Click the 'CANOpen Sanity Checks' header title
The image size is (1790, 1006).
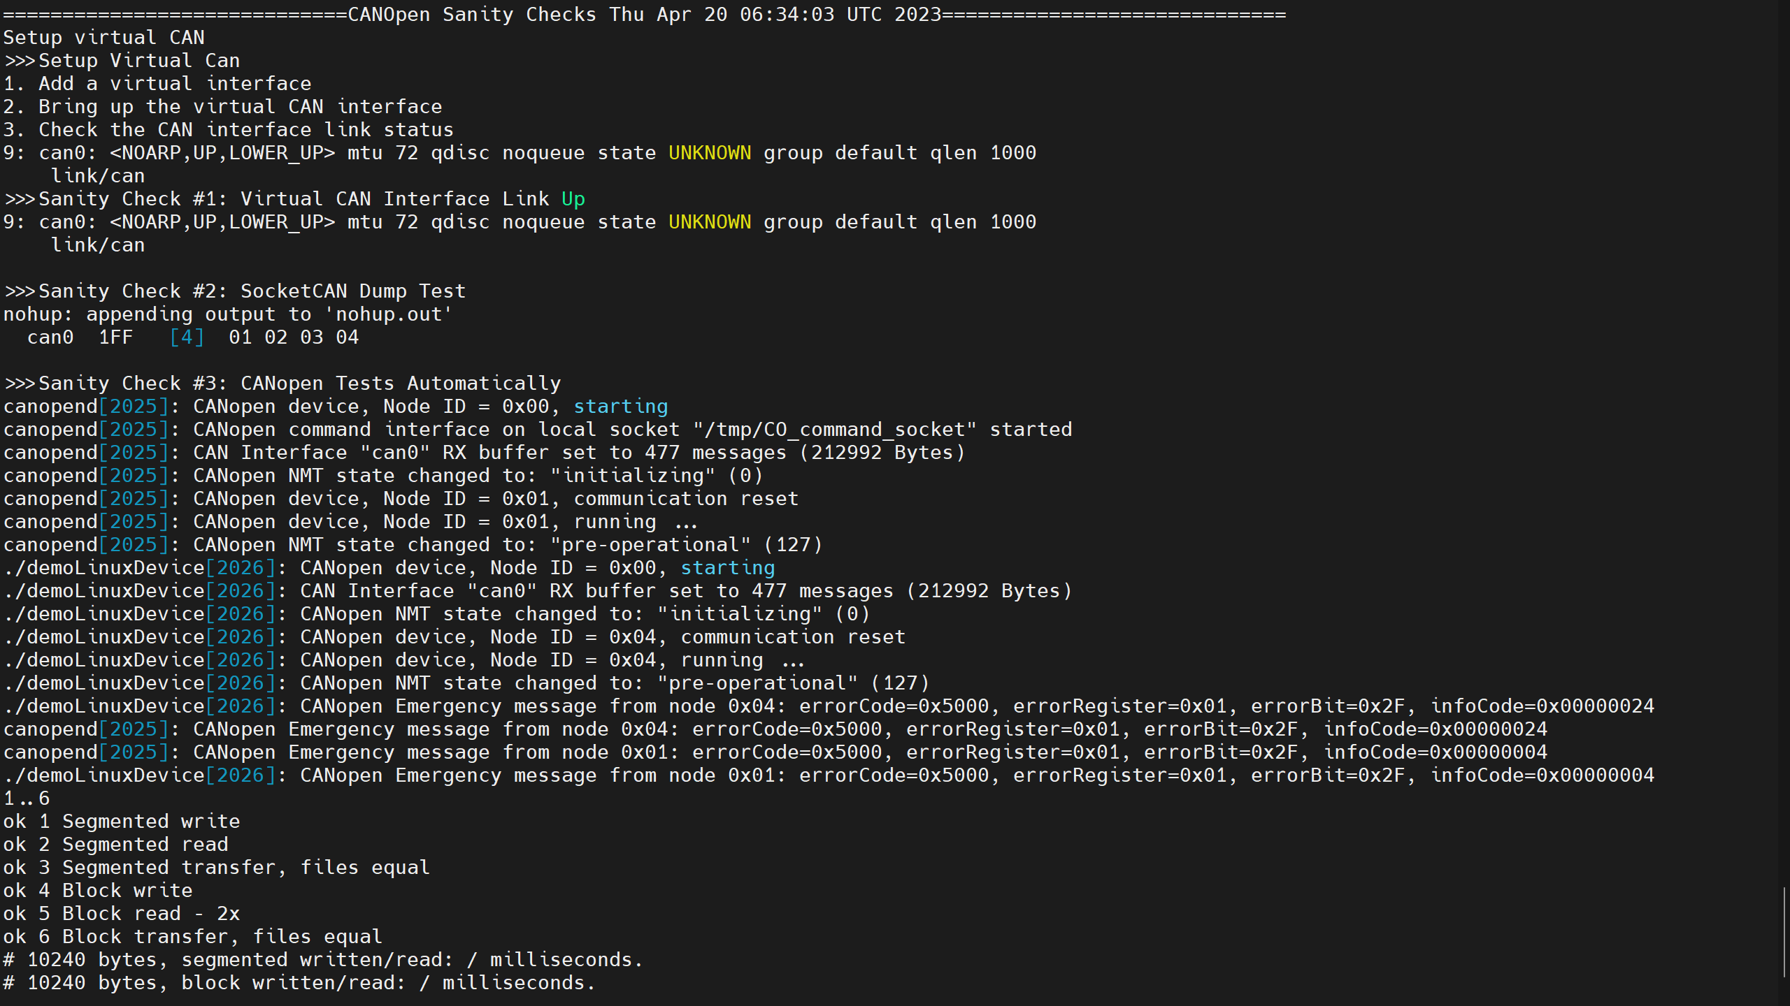[x=472, y=15]
